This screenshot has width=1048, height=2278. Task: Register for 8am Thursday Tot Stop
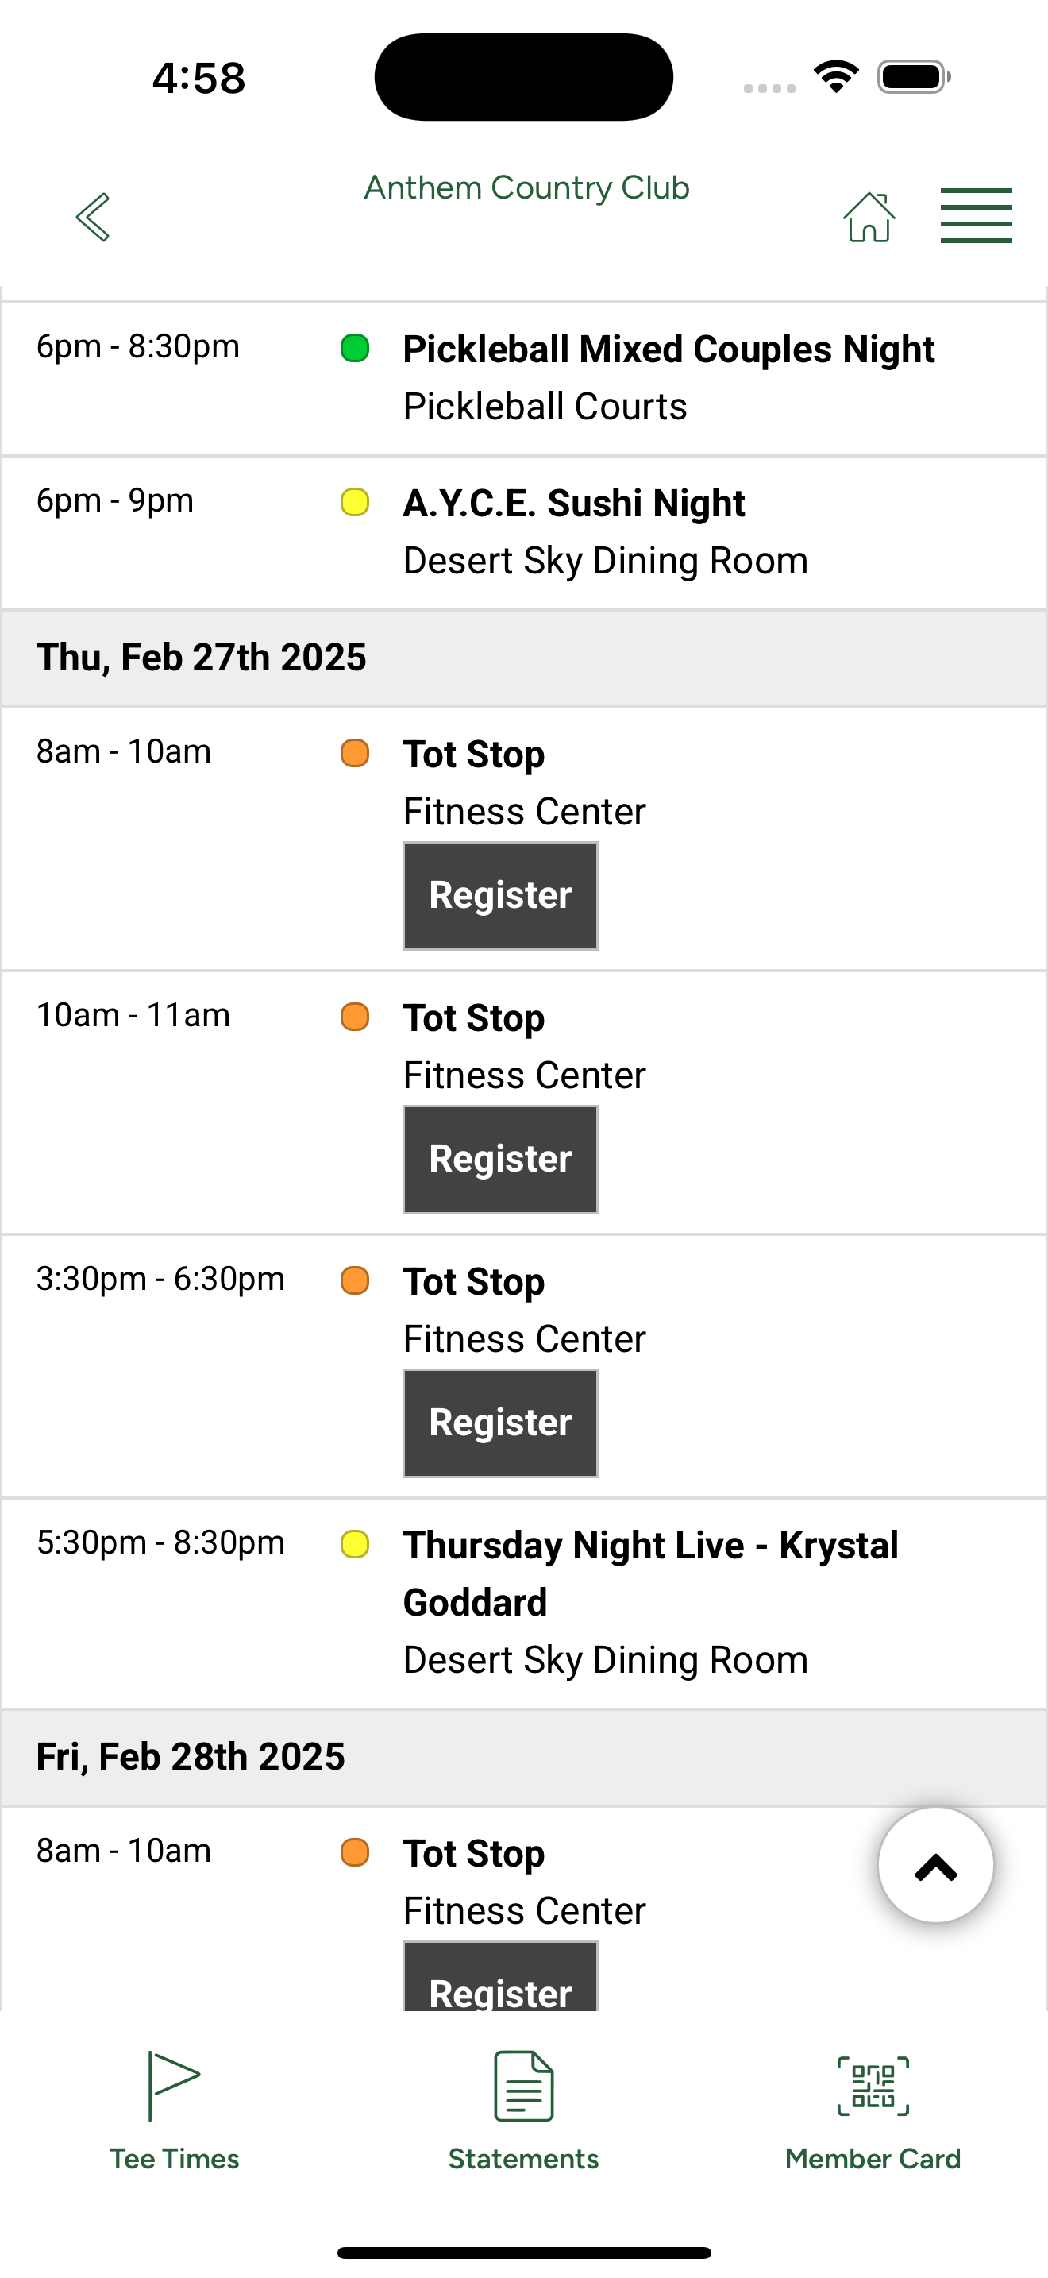[500, 896]
